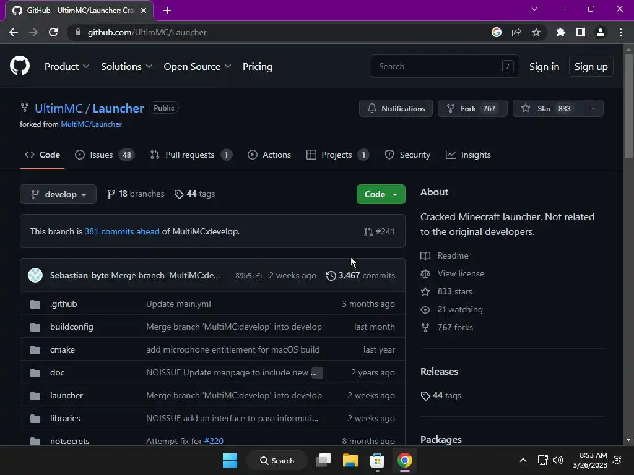Open the develop branch selector
Viewport: 634px width, 475px height.
(58, 194)
